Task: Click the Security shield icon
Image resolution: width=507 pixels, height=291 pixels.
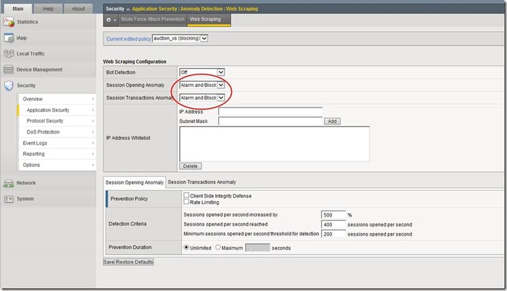Action: pyautogui.click(x=9, y=86)
